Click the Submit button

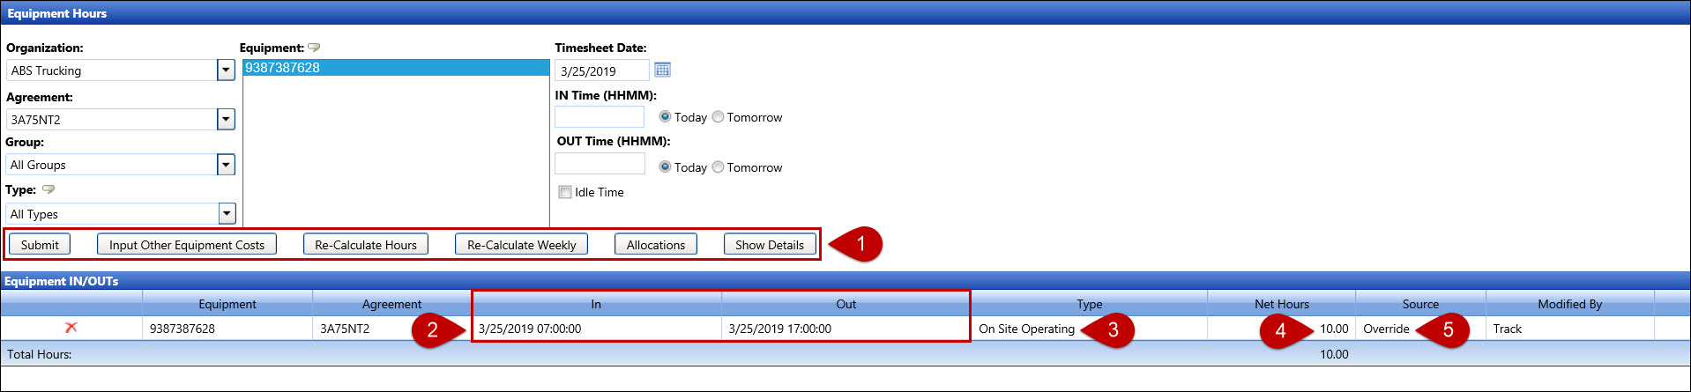[x=40, y=245]
